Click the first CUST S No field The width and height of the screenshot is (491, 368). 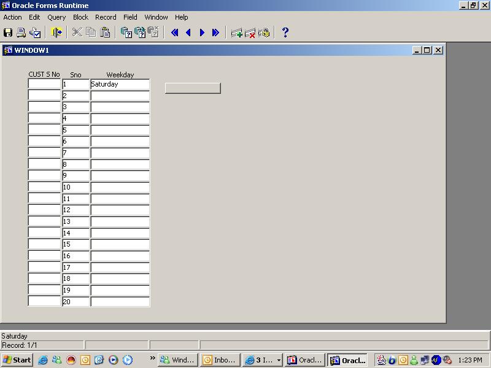pos(44,85)
